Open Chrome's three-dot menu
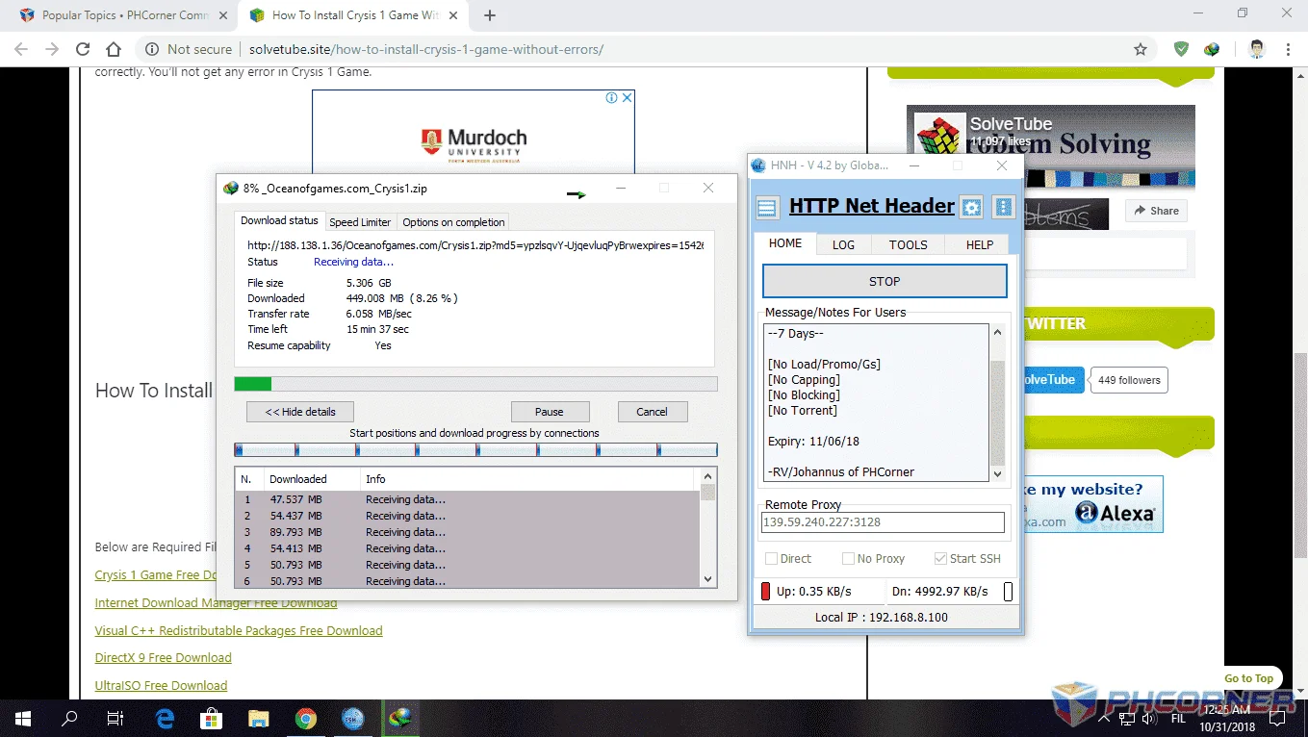 point(1288,49)
